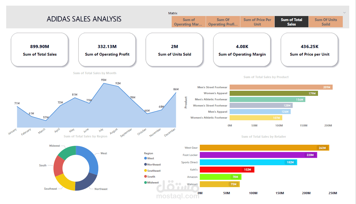Select the Sum of Price Per Unit tile
Screen dimensions: 356x204
[257, 22]
